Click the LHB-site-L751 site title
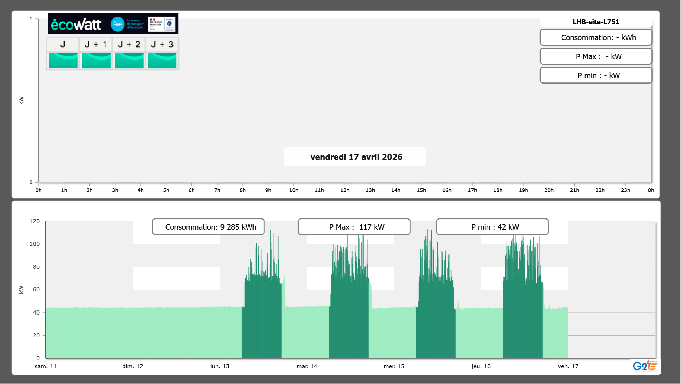Viewport: 681px width, 384px height. point(596,22)
